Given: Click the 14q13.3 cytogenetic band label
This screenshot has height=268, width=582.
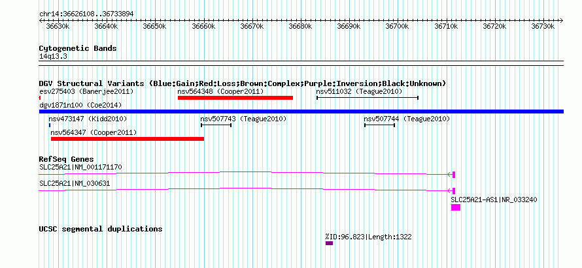Looking at the screenshot, I should (53, 57).
